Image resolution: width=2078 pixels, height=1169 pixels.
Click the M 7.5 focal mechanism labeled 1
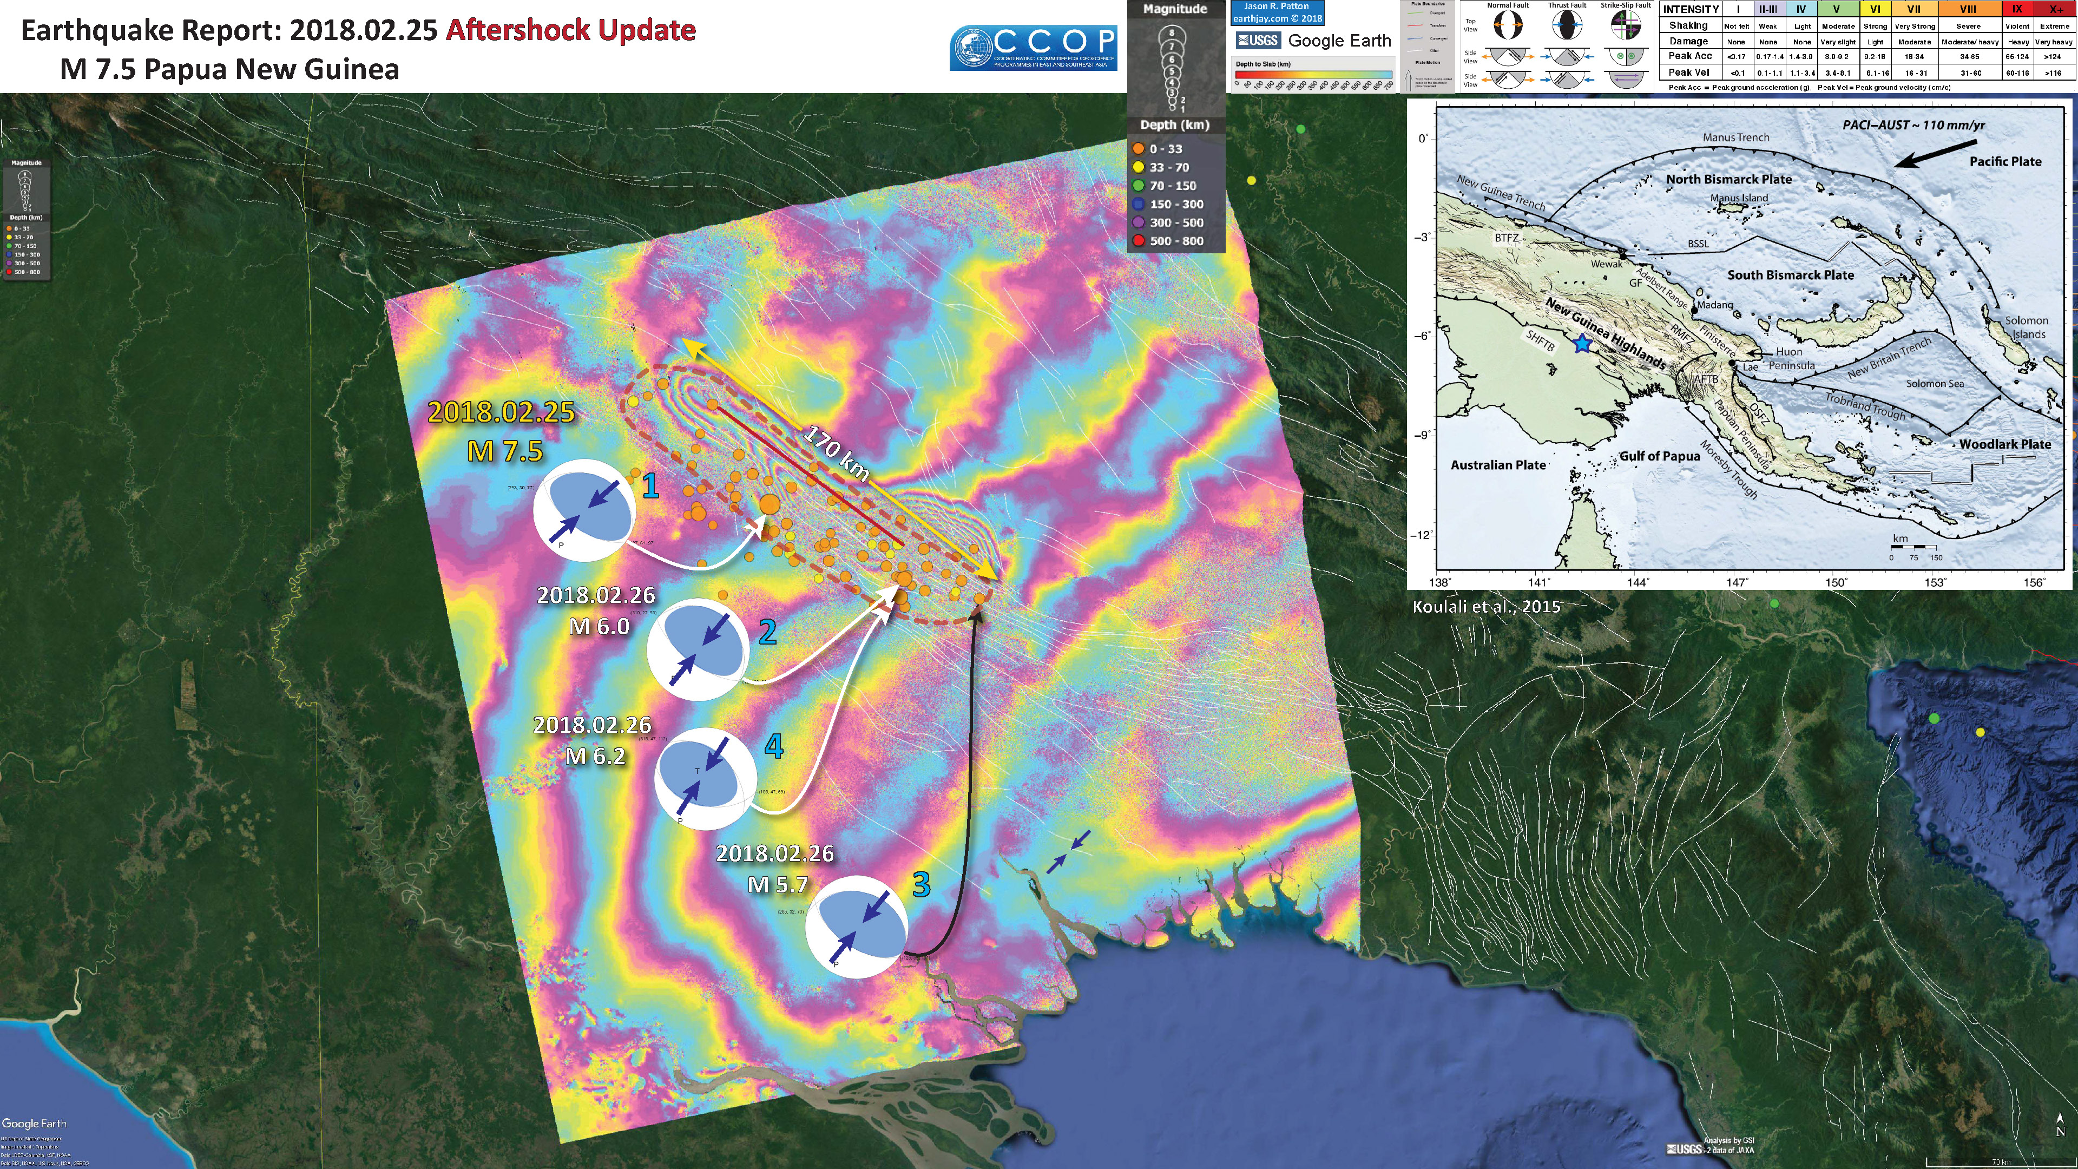pos(585,511)
